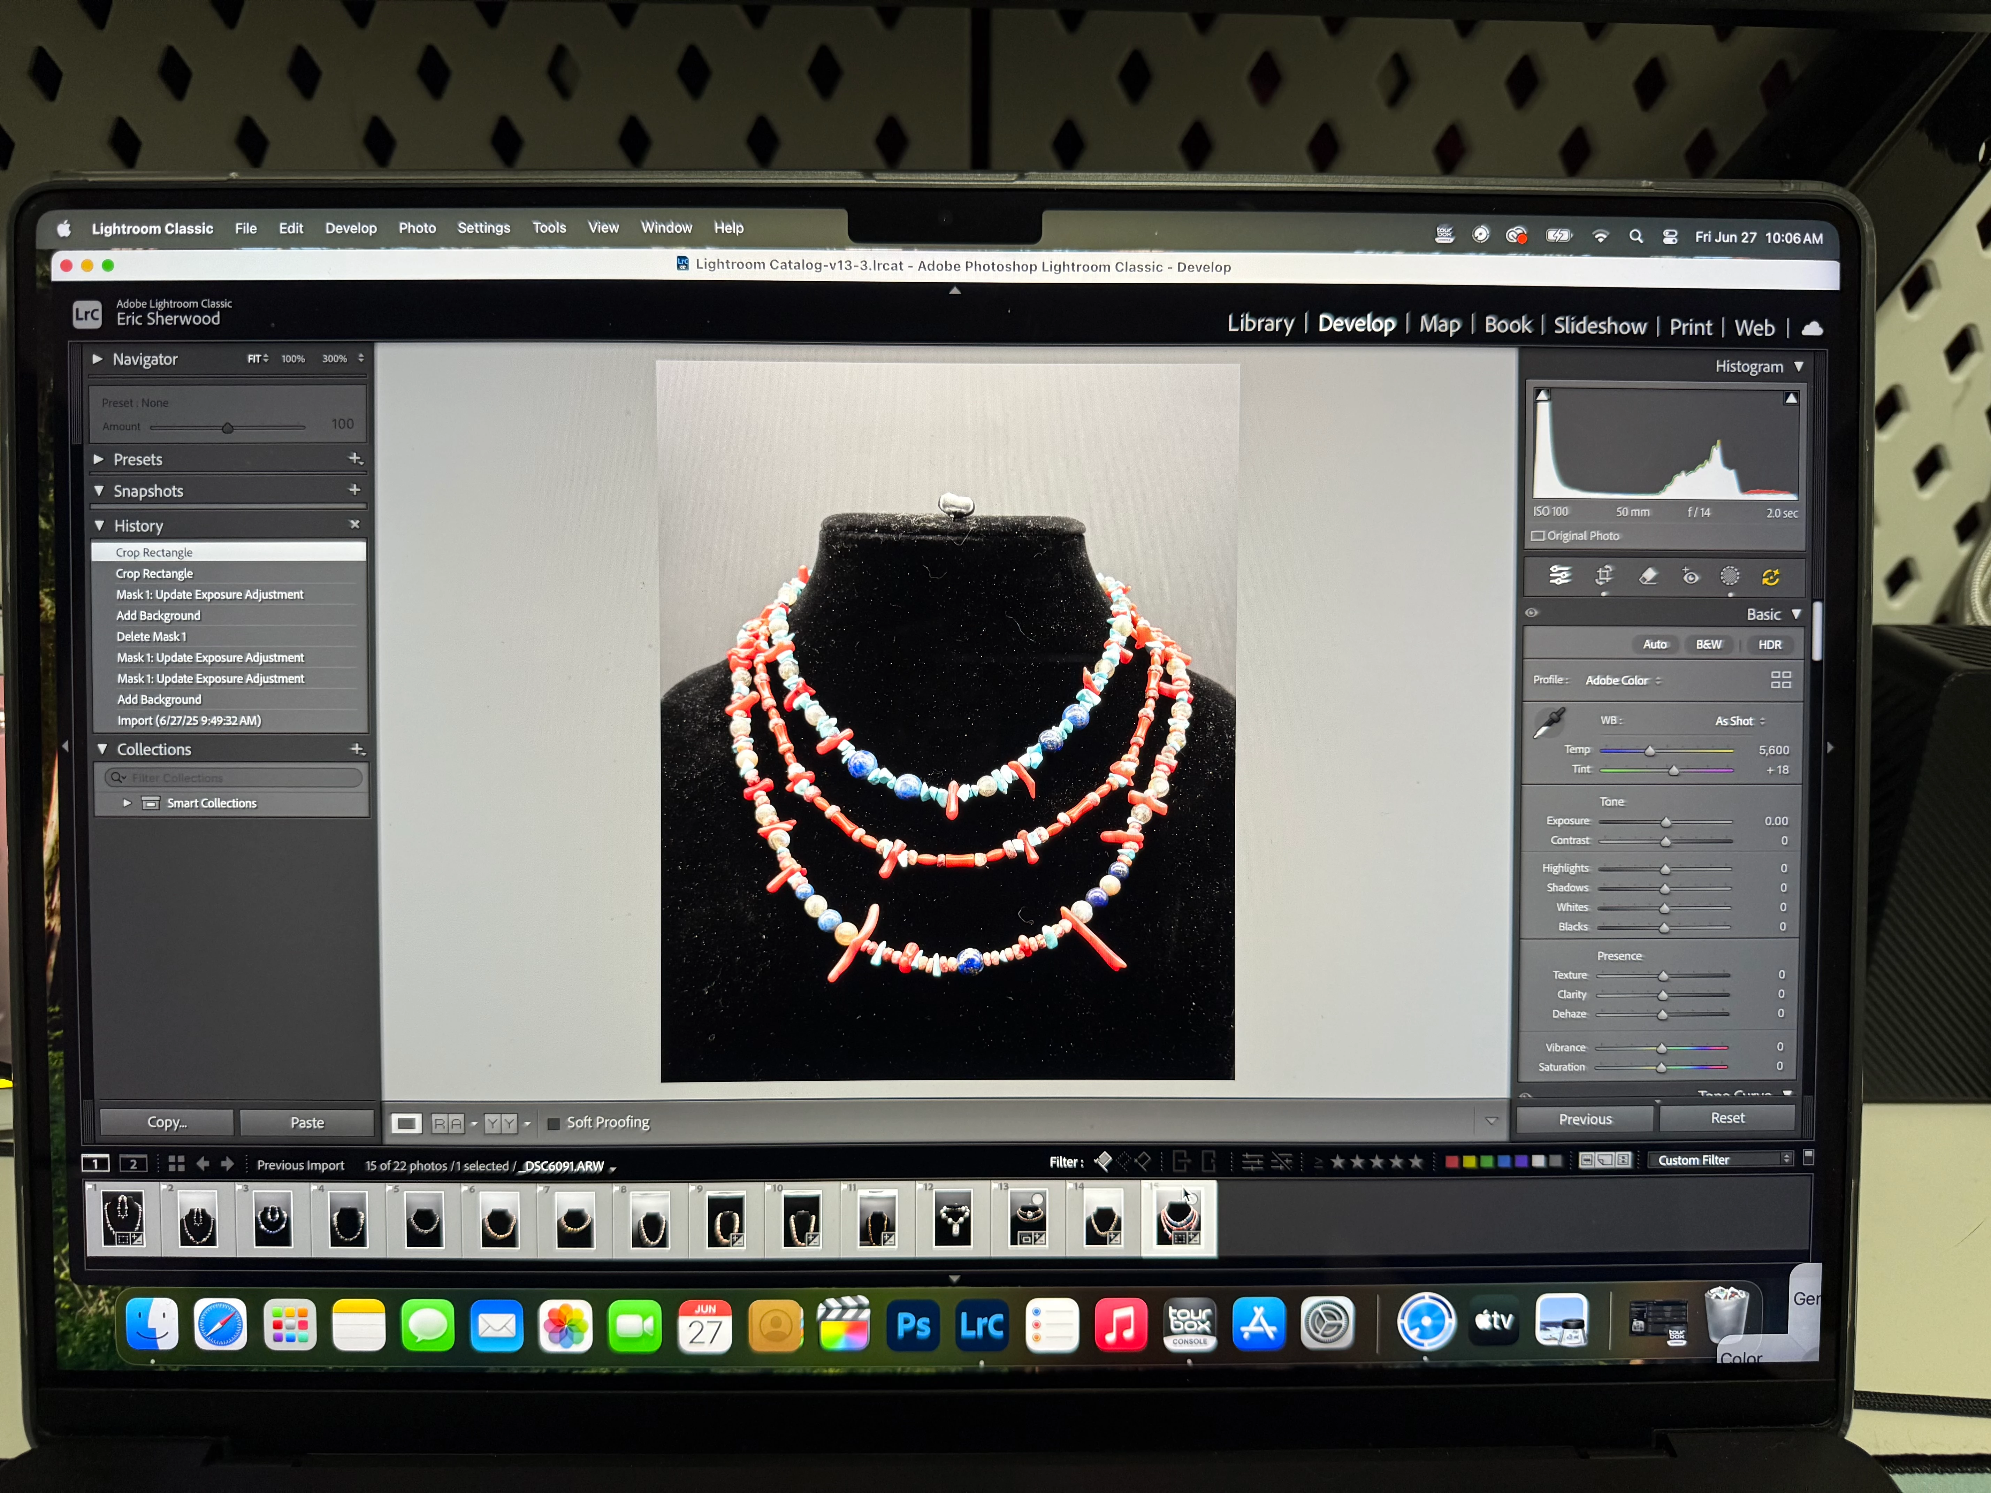
Task: Add a new snapshot with plus icon
Action: point(354,490)
